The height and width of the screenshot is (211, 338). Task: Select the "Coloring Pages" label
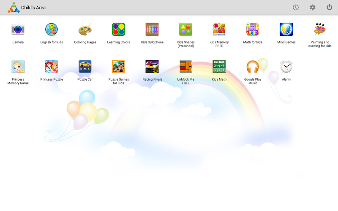tap(85, 43)
